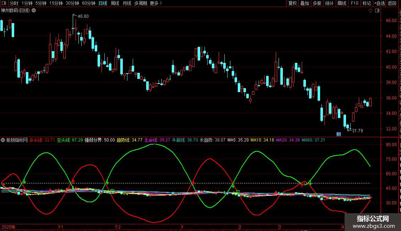Select the 月线 monthly period
This screenshot has width=401, height=231.
127,3
